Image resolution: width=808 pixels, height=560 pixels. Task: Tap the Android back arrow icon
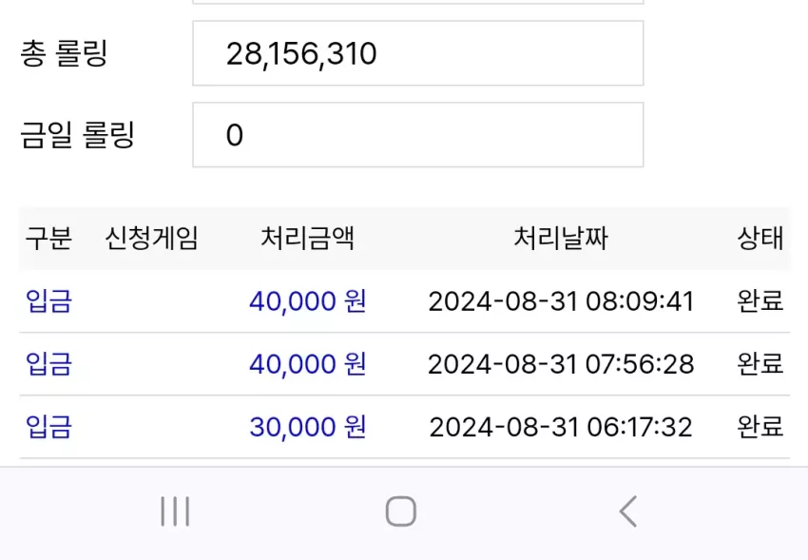628,512
